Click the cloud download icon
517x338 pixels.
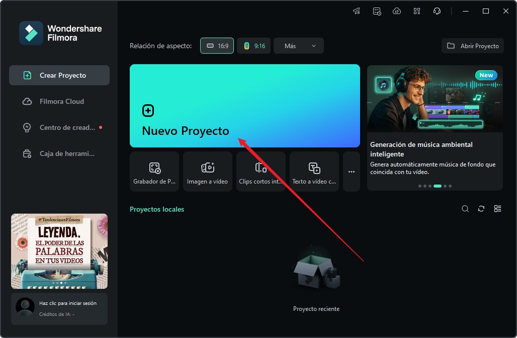pyautogui.click(x=397, y=11)
